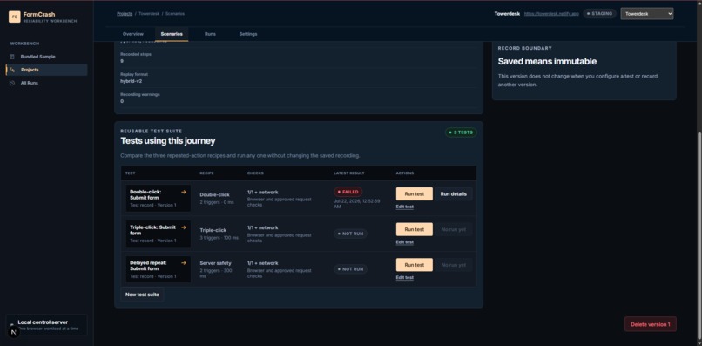Viewport: 702px width, 346px height.
Task: Click the Recorded steps label
Action: (136, 54)
